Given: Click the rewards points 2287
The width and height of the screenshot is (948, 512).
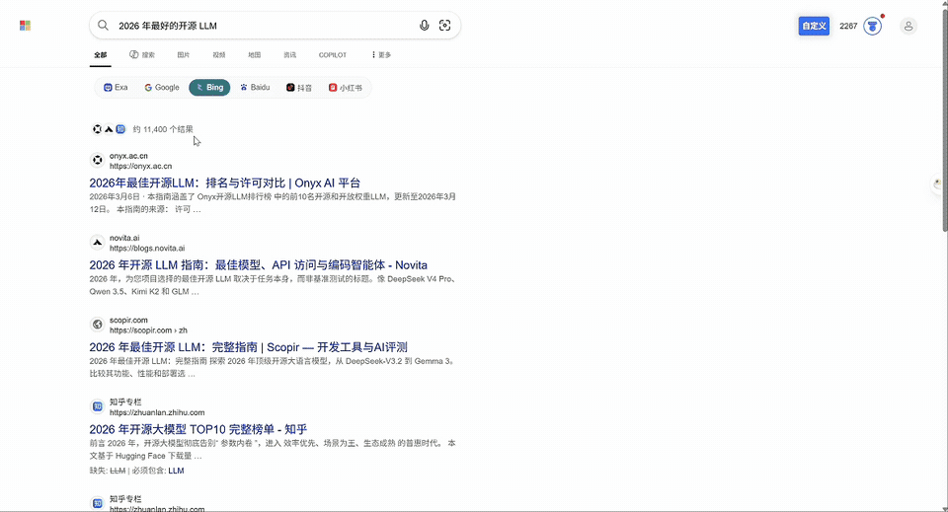Looking at the screenshot, I should tap(848, 26).
